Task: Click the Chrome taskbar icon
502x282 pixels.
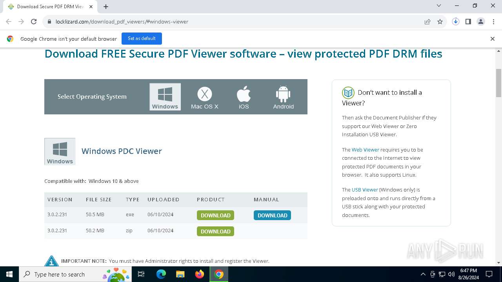Action: coord(219,274)
